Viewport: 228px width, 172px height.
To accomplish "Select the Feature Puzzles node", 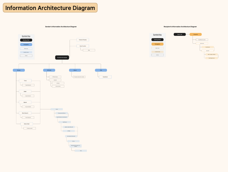I will point(83,40).
